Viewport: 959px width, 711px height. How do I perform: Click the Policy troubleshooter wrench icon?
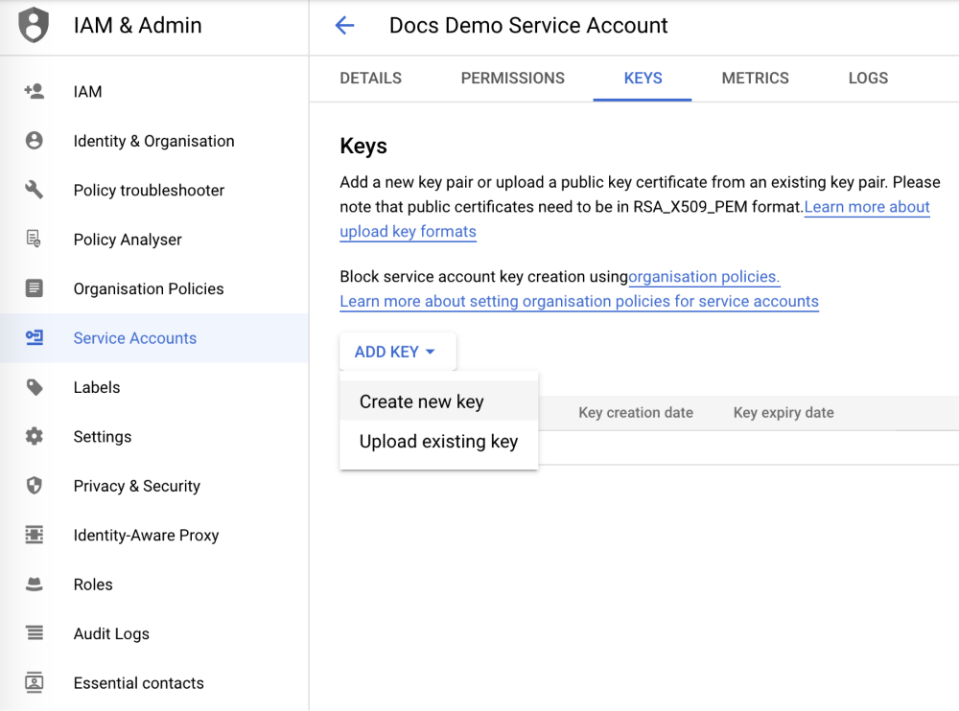coord(35,190)
